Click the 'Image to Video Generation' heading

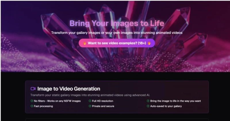pyautogui.click(x=69, y=89)
